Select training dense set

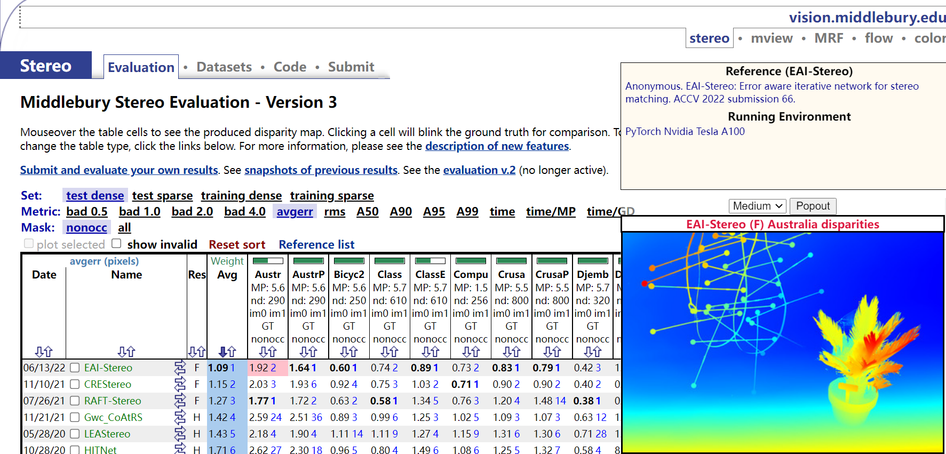[x=241, y=196]
